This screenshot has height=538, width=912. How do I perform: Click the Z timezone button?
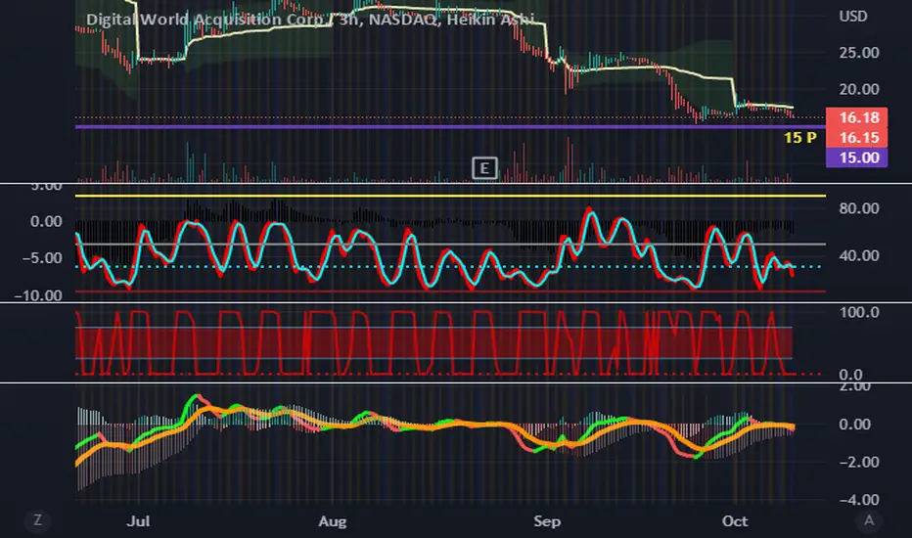pyautogui.click(x=38, y=520)
